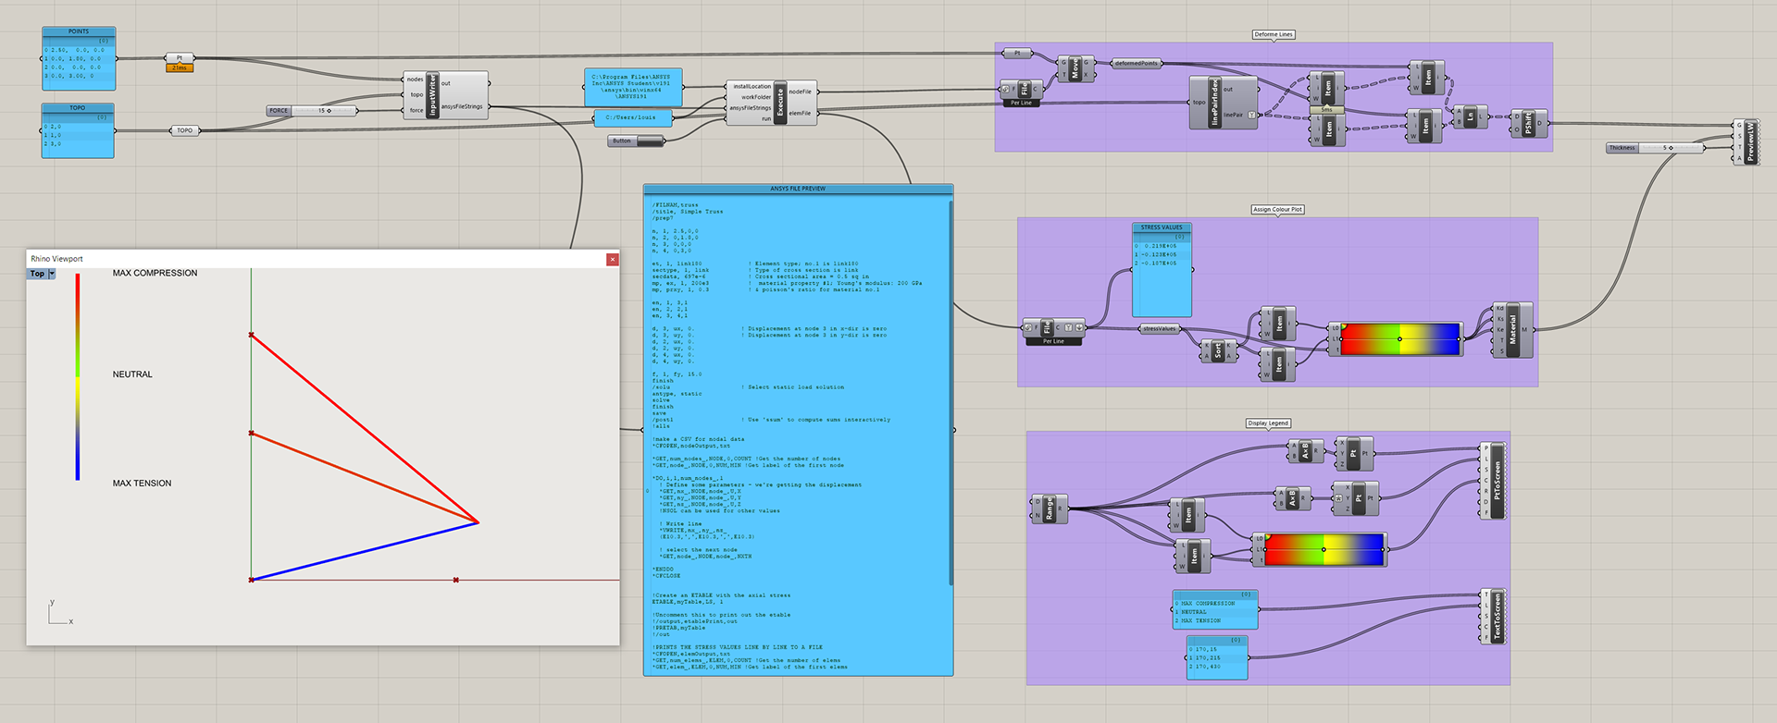Screen dimensions: 1777x723
Task: Click the upper Pt construct component in Display Legend
Action: (x=1354, y=454)
